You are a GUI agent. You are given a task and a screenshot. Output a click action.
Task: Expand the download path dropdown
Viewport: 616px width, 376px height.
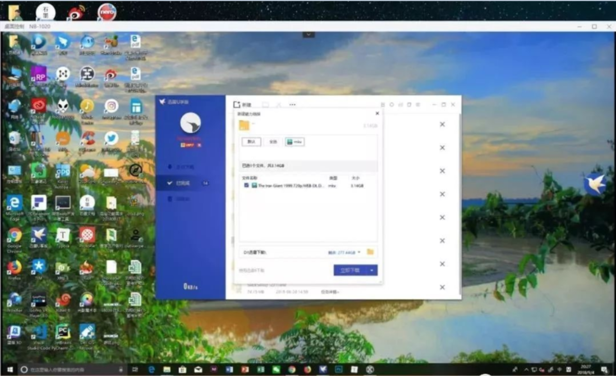point(359,252)
